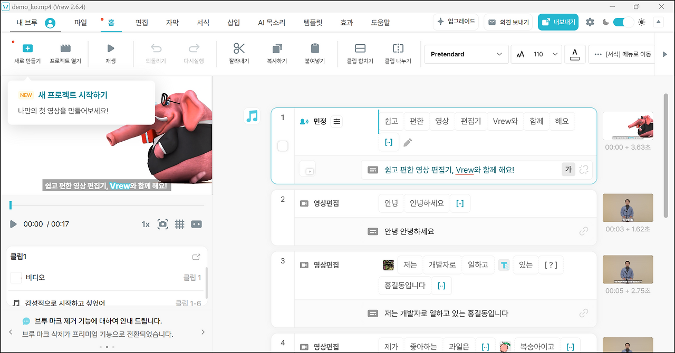Toggle the dark/light mode switch

623,22
